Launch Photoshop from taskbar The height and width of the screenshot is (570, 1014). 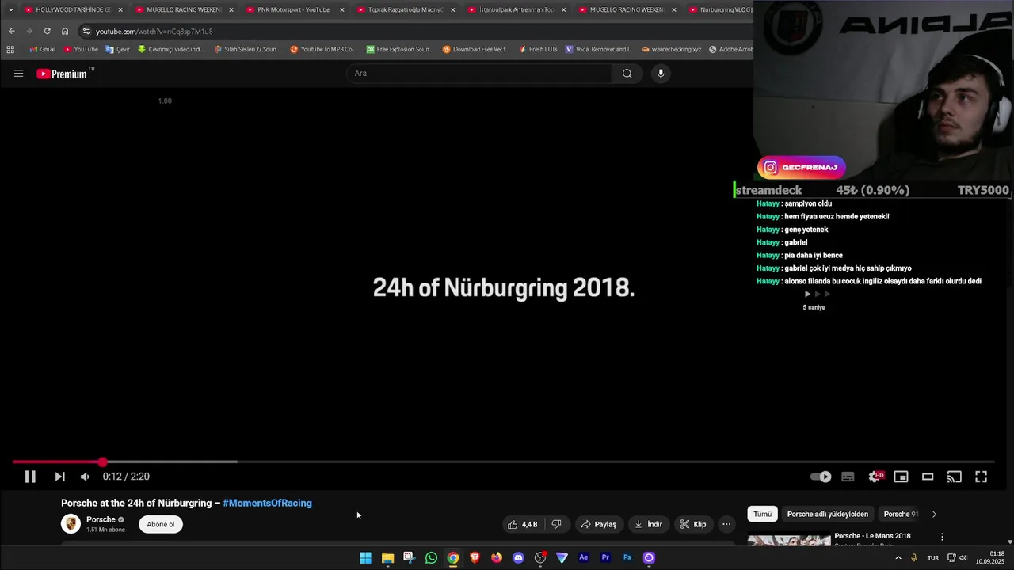click(x=627, y=558)
